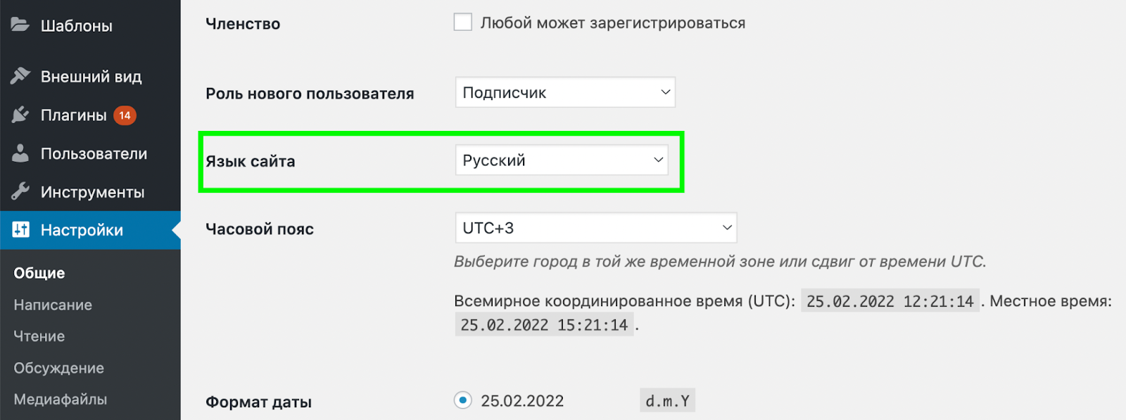
Task: Open the Написание settings submenu item
Action: 53,305
